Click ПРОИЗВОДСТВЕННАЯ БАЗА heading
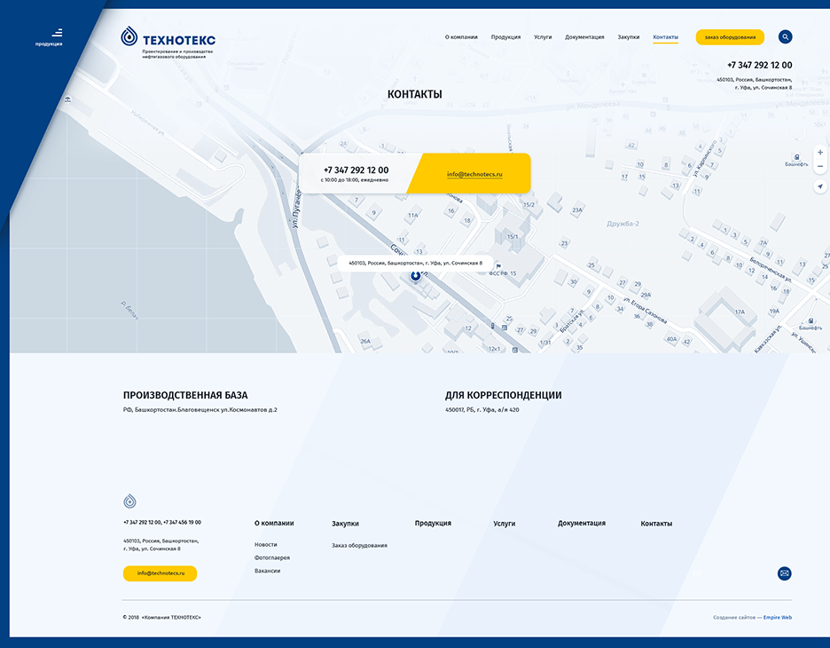The width and height of the screenshot is (830, 648). pyautogui.click(x=185, y=395)
